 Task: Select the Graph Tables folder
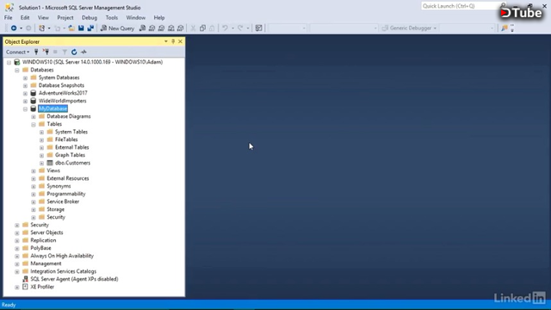tap(70, 155)
